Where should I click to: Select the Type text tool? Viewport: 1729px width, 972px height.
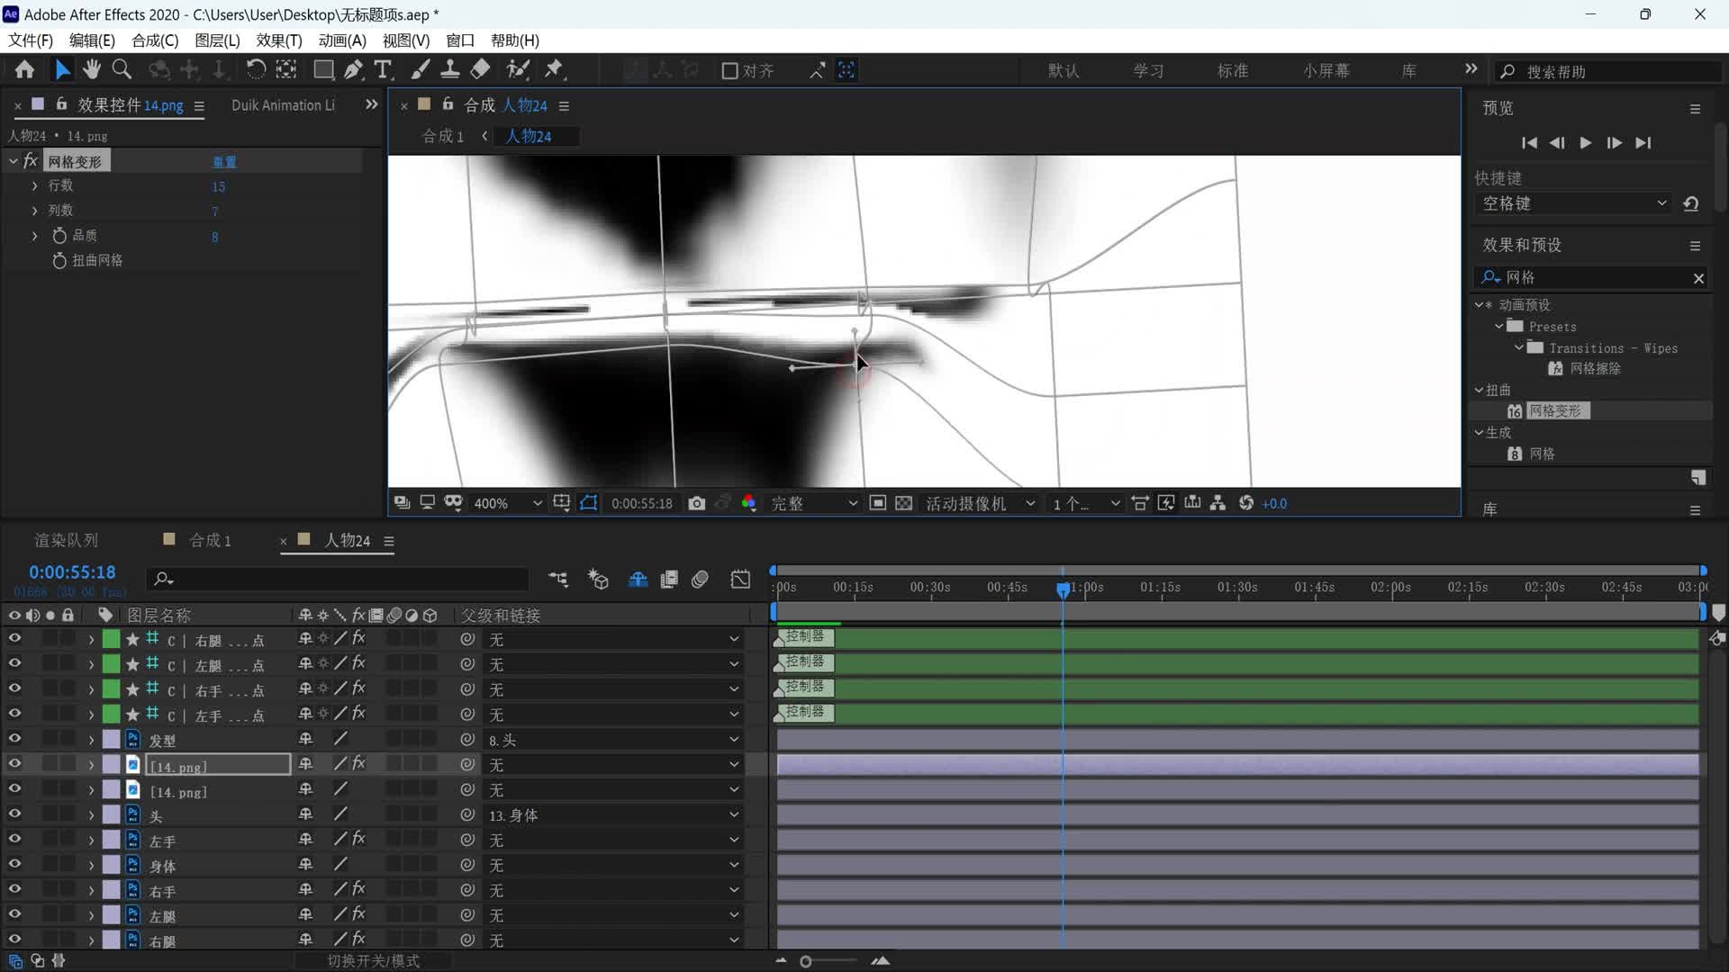pyautogui.click(x=383, y=70)
